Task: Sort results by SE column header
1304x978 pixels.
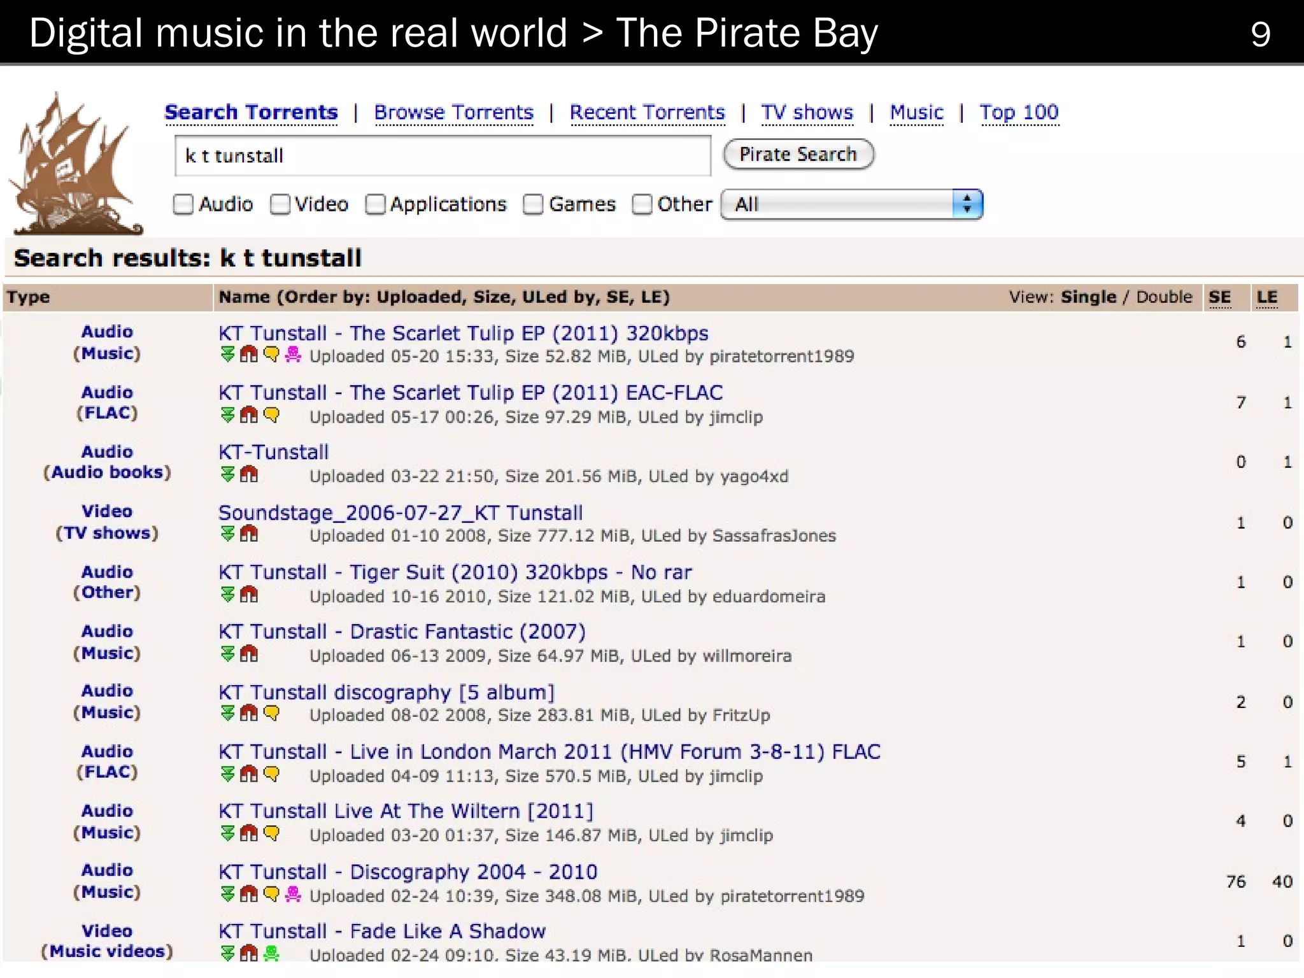Action: click(x=1220, y=297)
